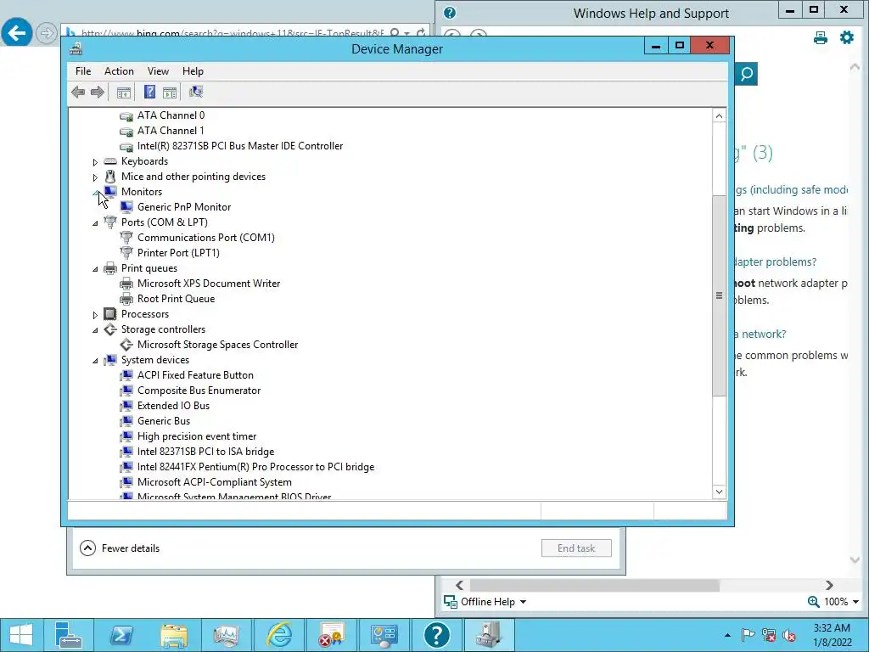Open Internet Explorer from the taskbar
The image size is (869, 652).
279,635
